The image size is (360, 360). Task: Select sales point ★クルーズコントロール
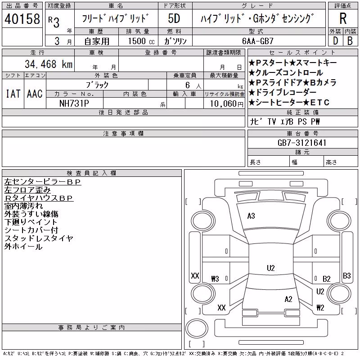click(x=286, y=72)
